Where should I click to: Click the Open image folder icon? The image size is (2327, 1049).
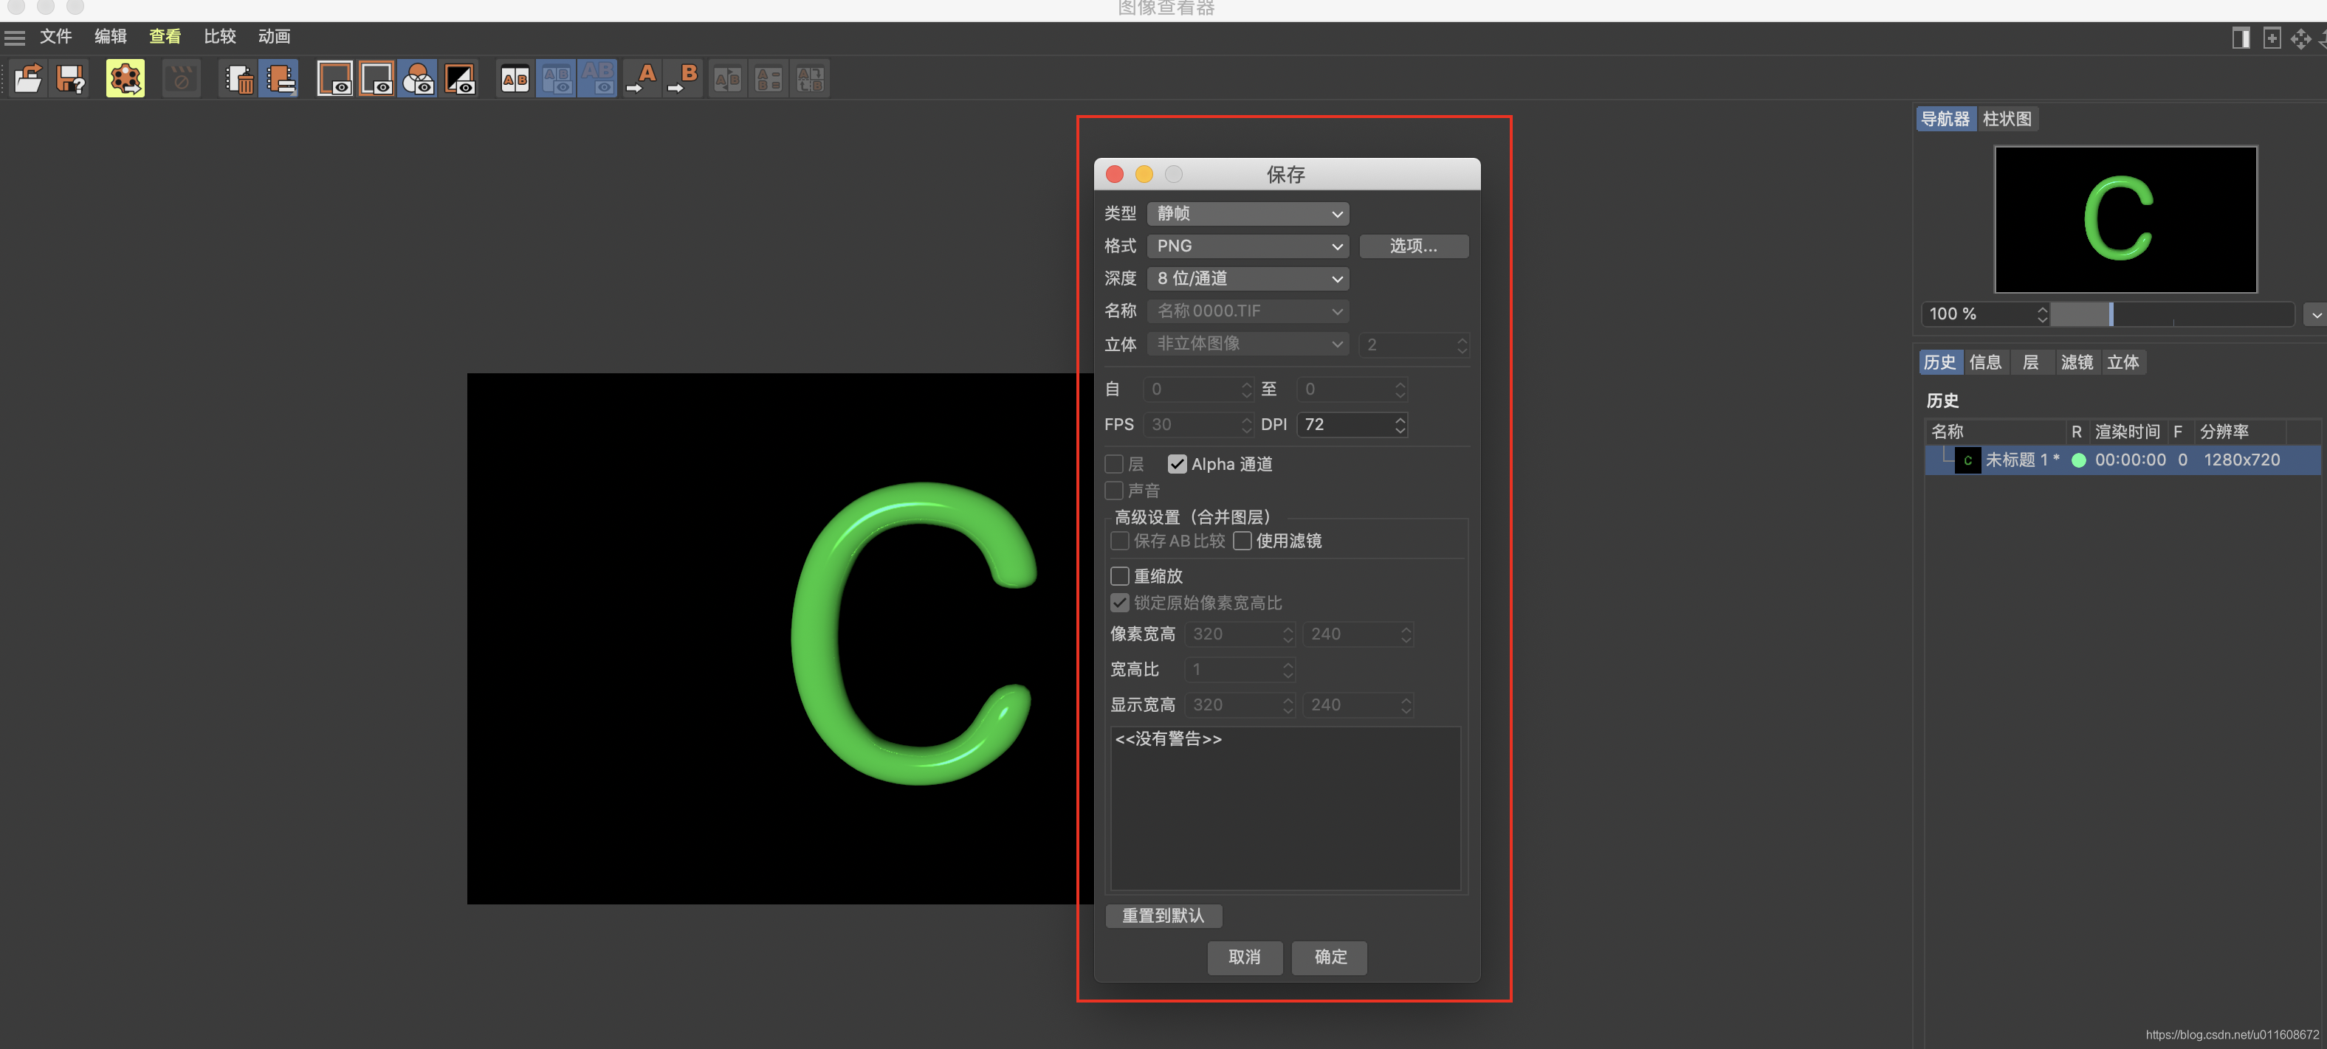coord(28,80)
